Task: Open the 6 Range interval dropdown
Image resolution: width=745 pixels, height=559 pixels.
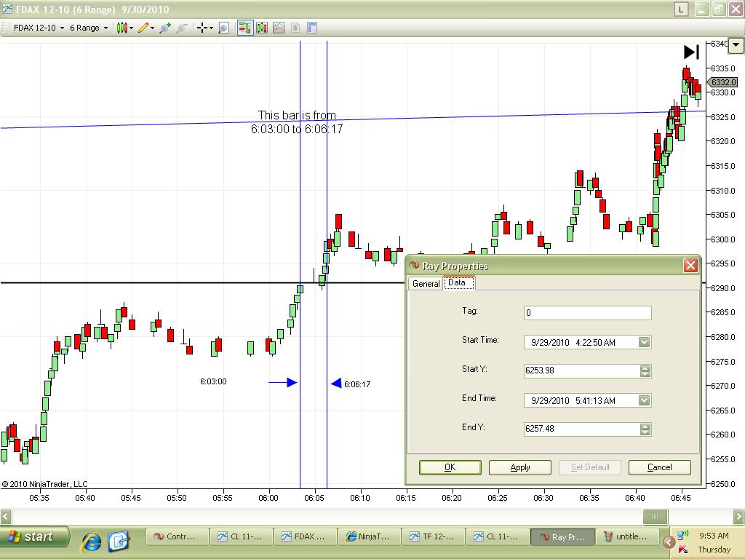Action: point(89,28)
